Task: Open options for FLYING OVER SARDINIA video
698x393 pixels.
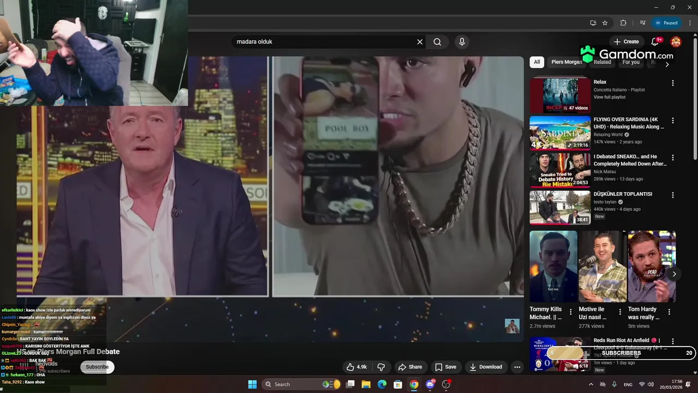Action: tap(672, 120)
